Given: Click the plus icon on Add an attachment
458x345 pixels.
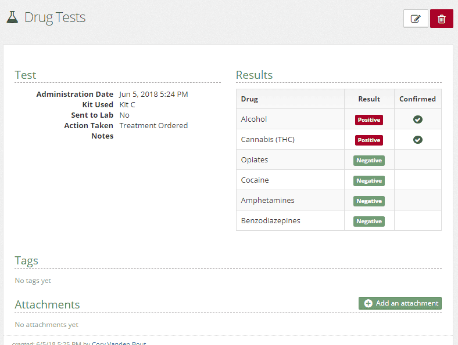Looking at the screenshot, I should point(368,303).
